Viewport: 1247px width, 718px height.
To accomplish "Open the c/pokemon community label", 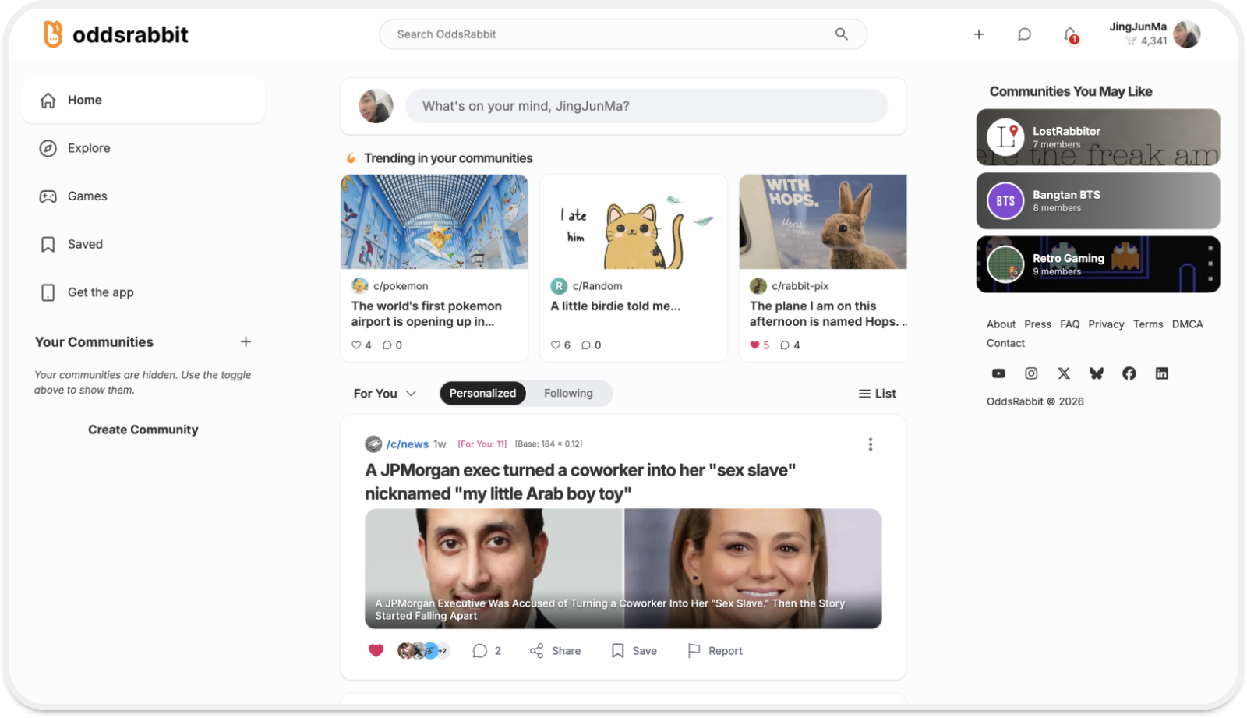I will tap(401, 286).
